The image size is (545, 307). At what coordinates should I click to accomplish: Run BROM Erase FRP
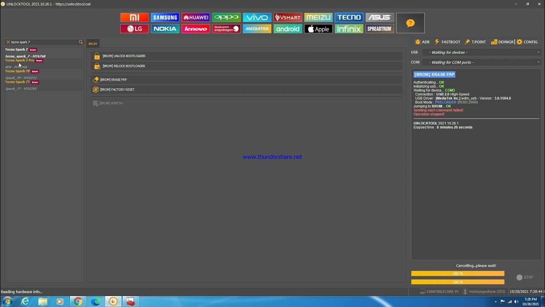click(x=247, y=80)
